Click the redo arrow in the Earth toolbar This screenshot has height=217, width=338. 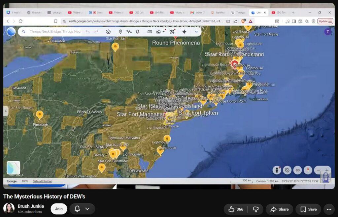pyautogui.click(x=96, y=32)
